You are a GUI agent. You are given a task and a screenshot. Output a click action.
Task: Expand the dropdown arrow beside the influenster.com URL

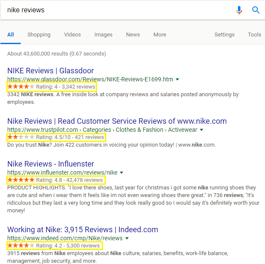coord(121,172)
